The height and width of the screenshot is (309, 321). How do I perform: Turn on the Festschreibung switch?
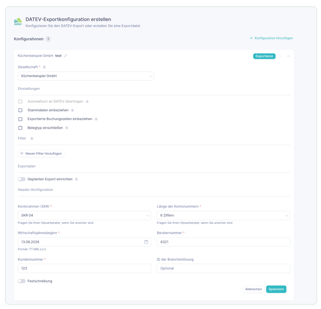point(22,281)
